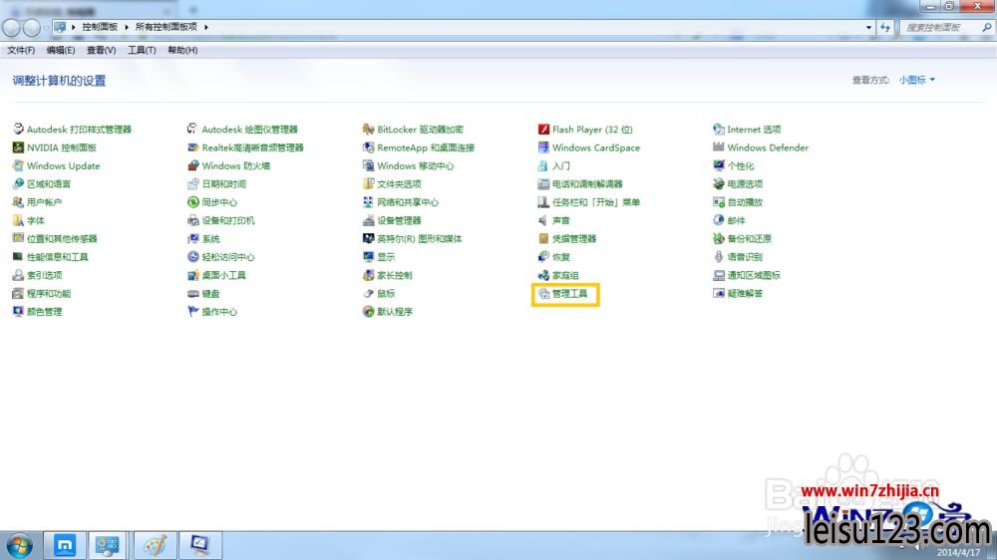Click the 家长控制 link
Image resolution: width=997 pixels, height=560 pixels.
point(395,275)
